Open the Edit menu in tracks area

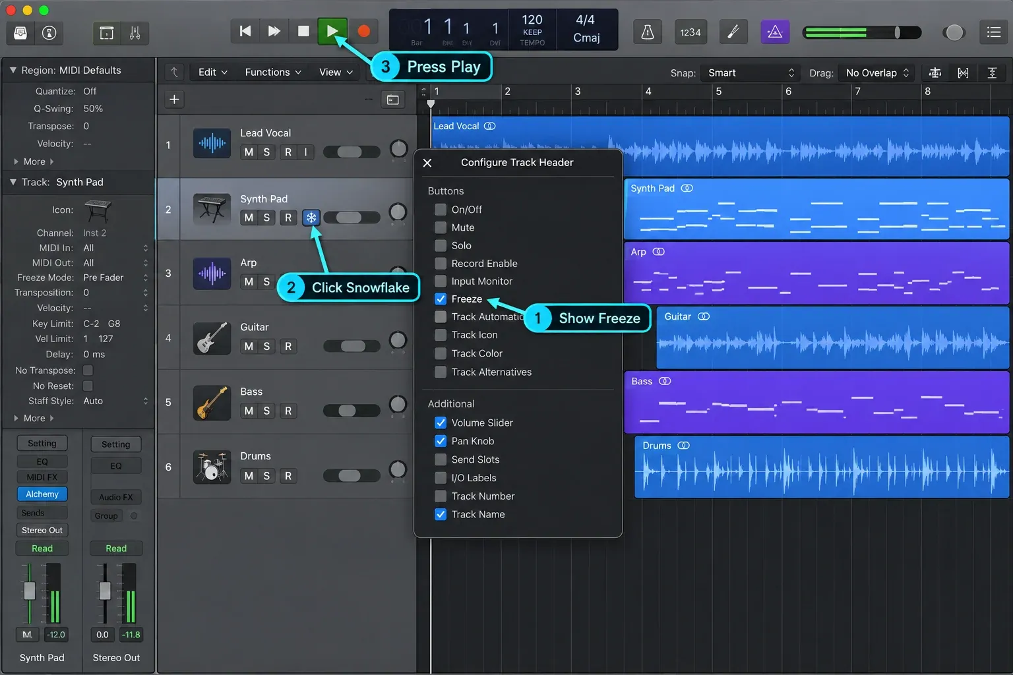[x=212, y=73]
